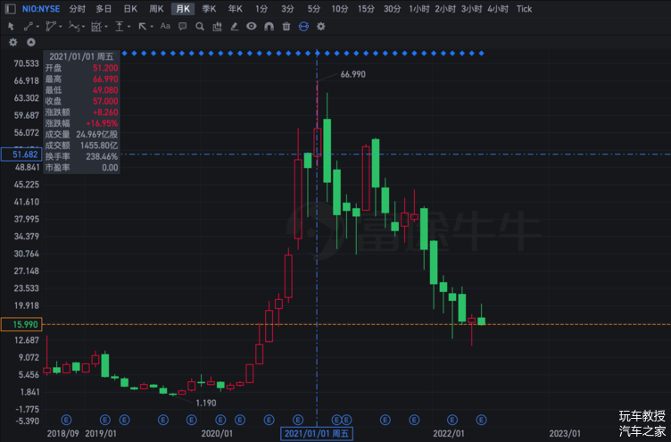Expand the polygon shape tool dropdown
The image size is (671, 442).
pos(61,27)
